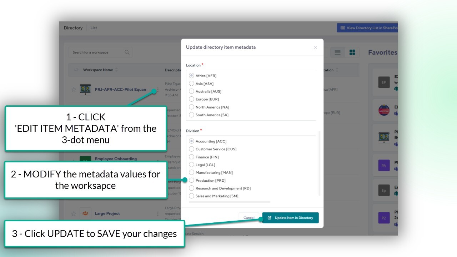Select Manufacturing [MAN] division
The height and width of the screenshot is (257, 457).
[191, 173]
